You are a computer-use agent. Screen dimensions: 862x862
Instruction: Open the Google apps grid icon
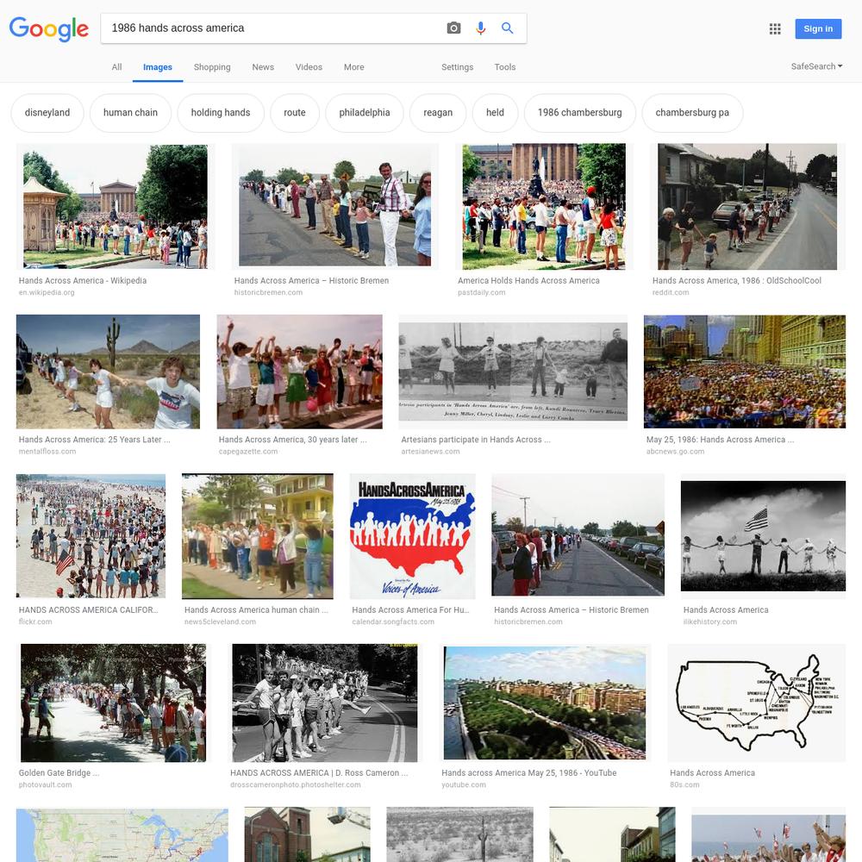pyautogui.click(x=775, y=28)
